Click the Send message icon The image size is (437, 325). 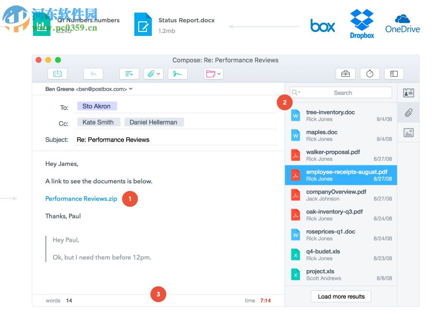pos(57,73)
